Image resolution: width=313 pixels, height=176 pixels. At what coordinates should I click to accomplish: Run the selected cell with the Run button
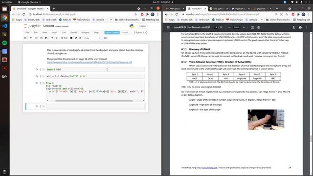click(65, 38)
